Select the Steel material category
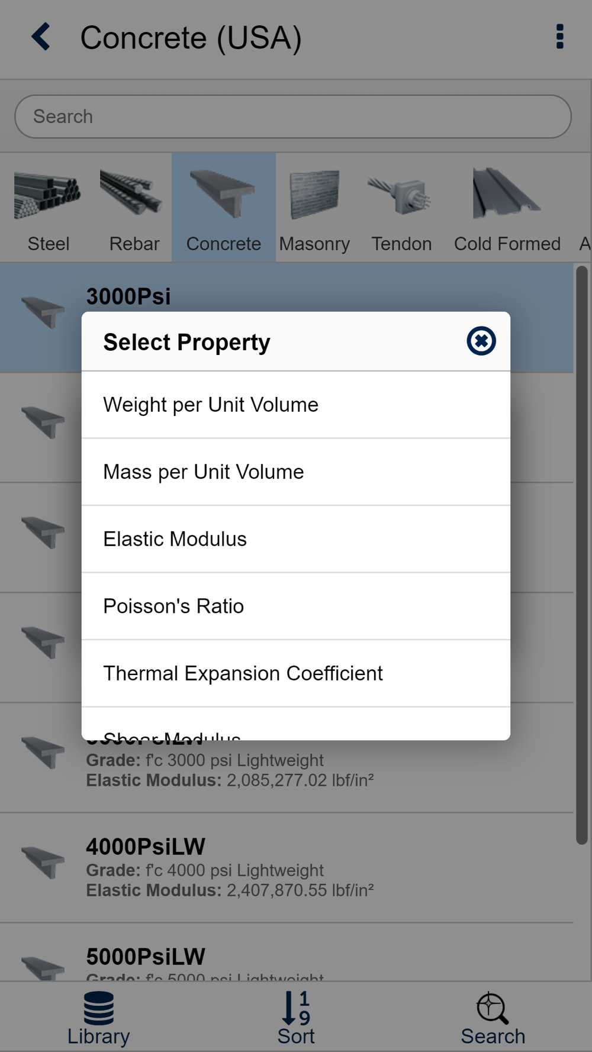This screenshot has height=1052, width=592. 49,208
